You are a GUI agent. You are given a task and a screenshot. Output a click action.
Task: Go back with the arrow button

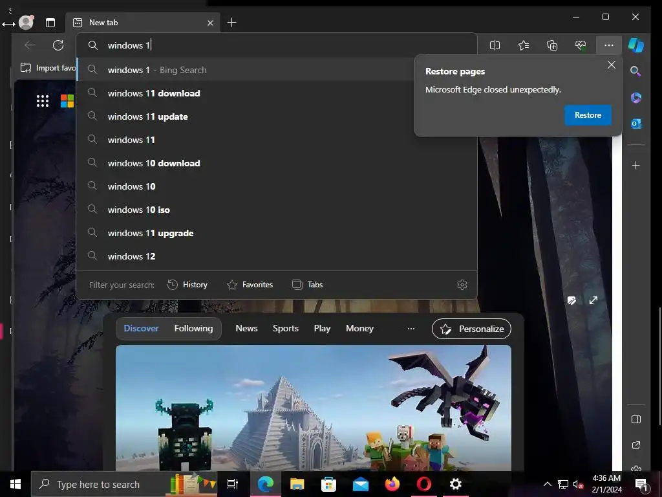point(30,45)
